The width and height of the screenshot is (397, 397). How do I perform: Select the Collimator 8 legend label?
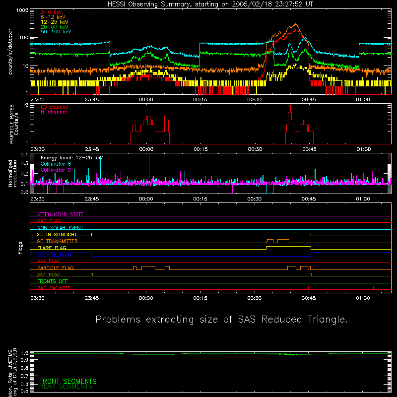coord(56,164)
